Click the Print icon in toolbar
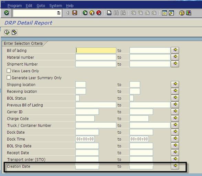The width and height of the screenshot is (202, 176). [x=109, y=13]
